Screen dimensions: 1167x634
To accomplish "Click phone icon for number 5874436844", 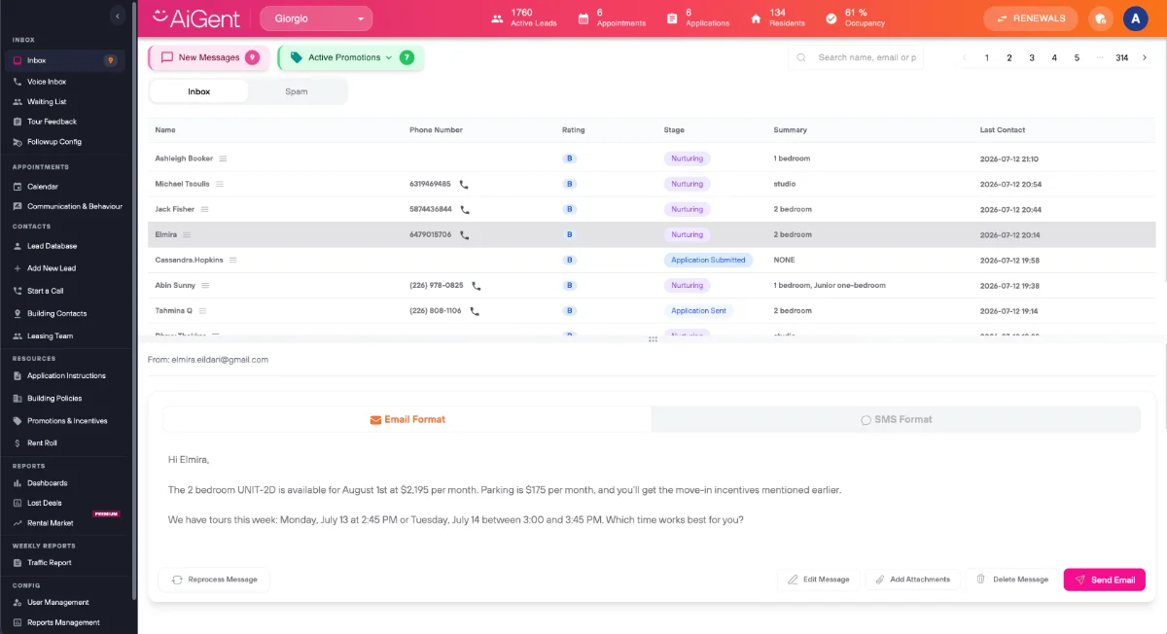I will (465, 209).
